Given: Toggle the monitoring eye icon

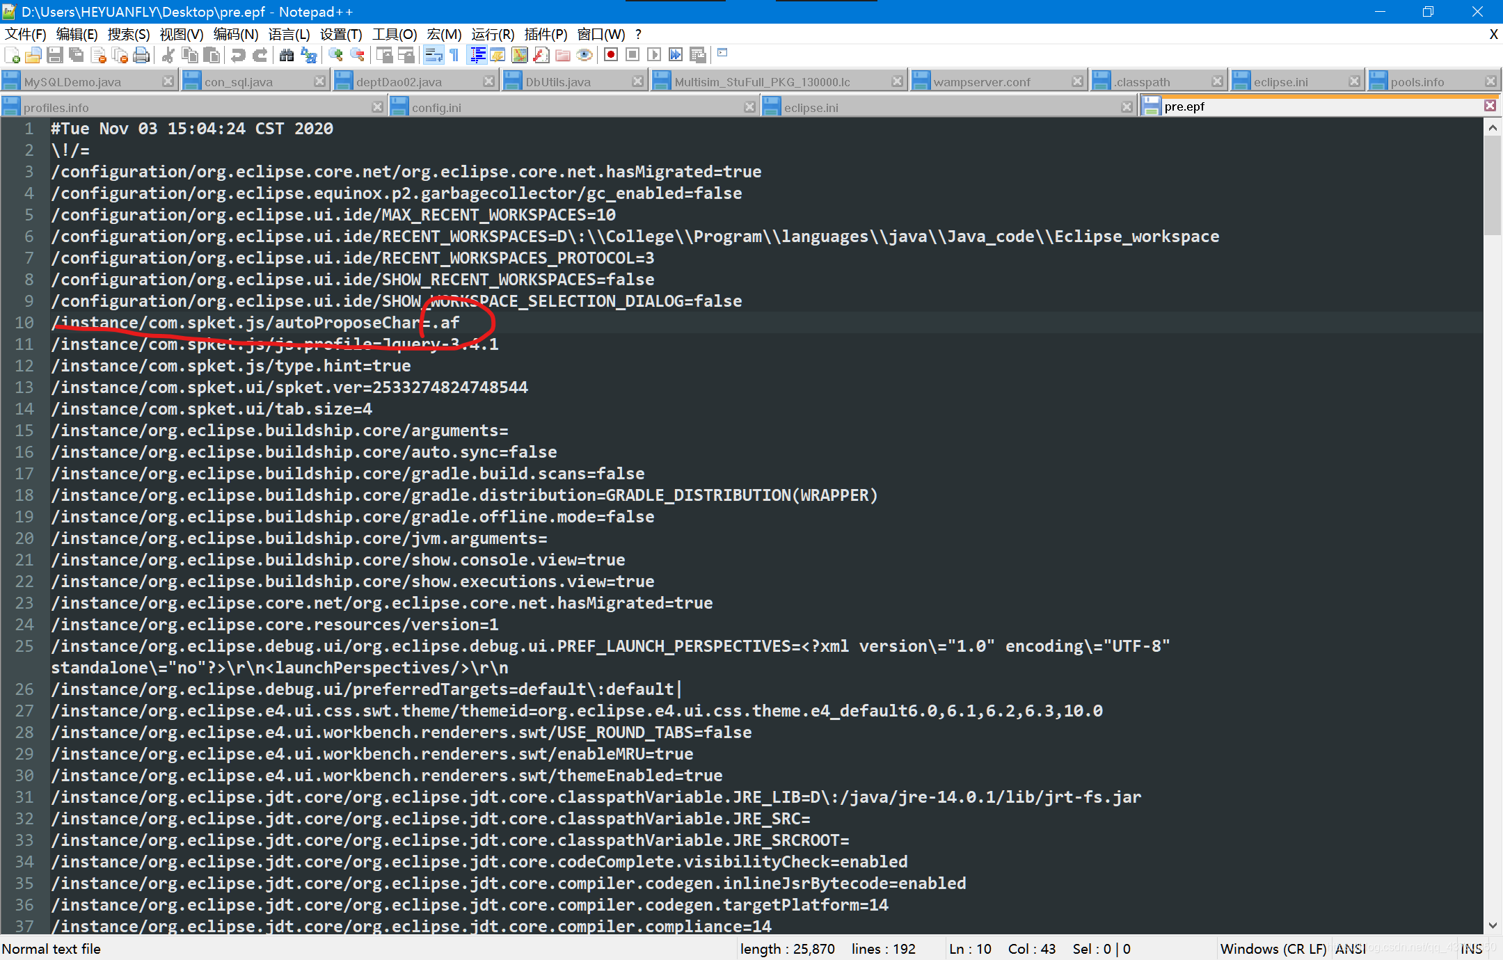Looking at the screenshot, I should (584, 56).
